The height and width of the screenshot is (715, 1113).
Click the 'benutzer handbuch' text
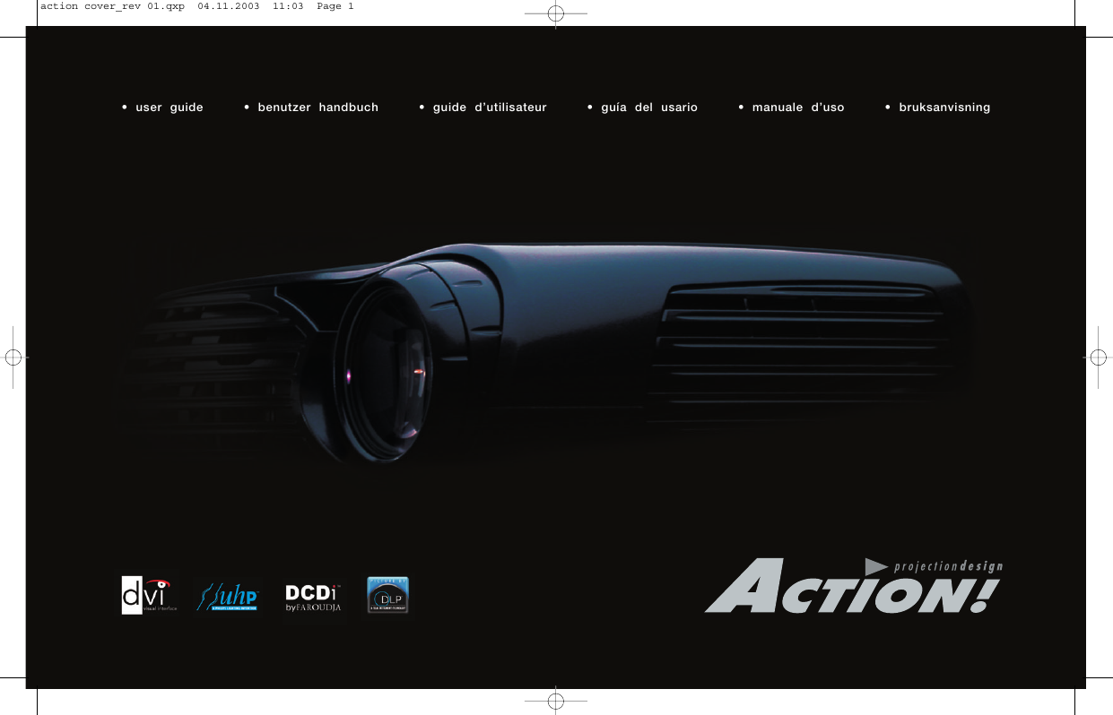click(x=318, y=108)
